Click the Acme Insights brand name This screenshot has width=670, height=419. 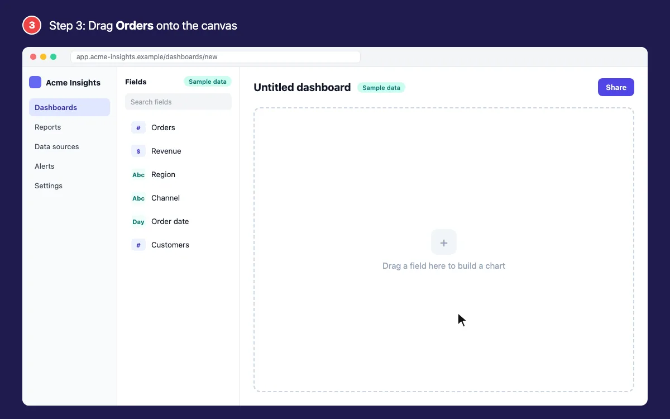coord(73,83)
